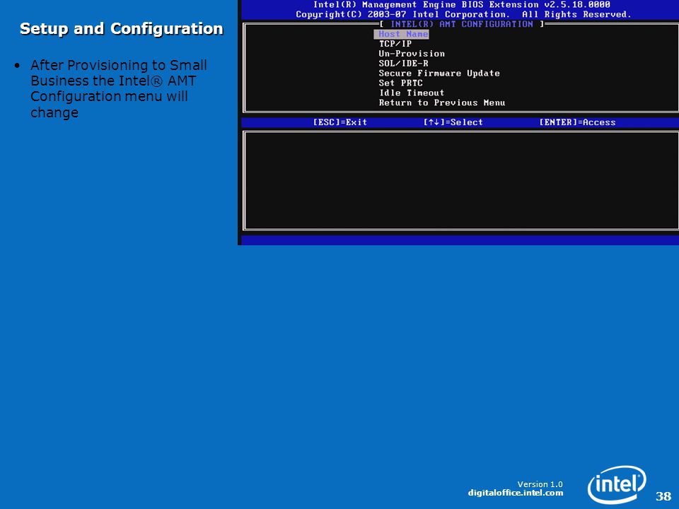Click the Intel logo

tap(617, 484)
